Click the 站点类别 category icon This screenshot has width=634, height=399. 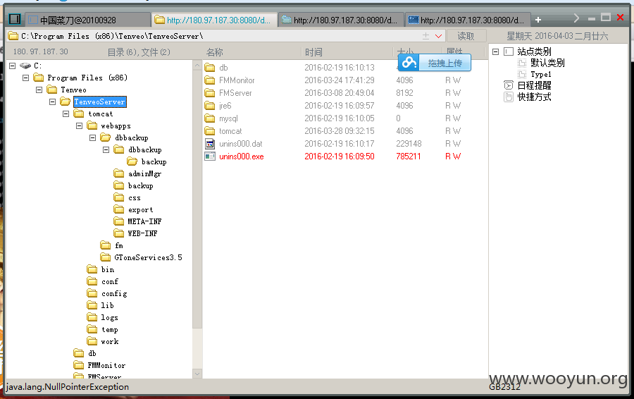click(508, 51)
